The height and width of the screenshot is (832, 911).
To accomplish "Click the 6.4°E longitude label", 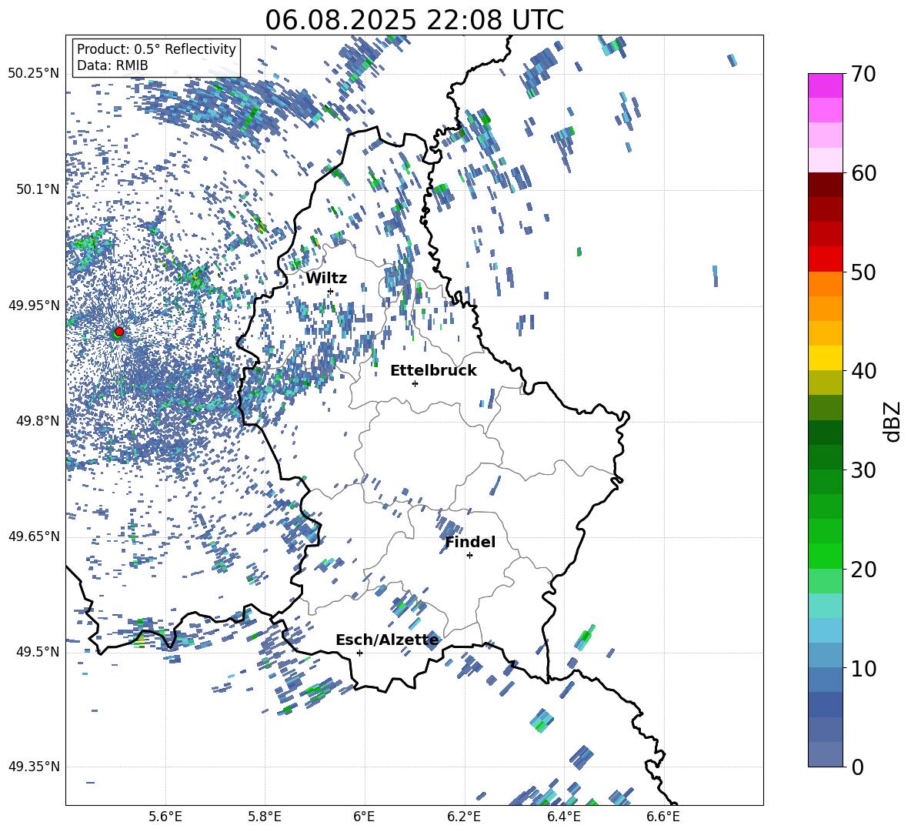I will pyautogui.click(x=563, y=817).
